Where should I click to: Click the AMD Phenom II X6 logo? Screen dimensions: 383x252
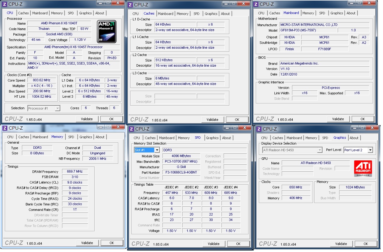click(x=106, y=31)
